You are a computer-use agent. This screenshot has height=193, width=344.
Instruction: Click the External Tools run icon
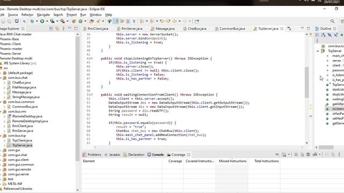(x=62, y=21)
